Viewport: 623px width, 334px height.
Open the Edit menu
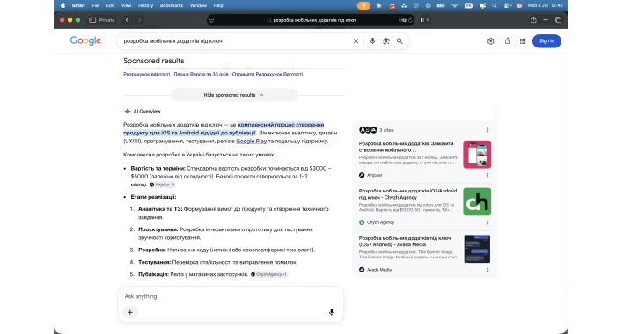pos(110,5)
